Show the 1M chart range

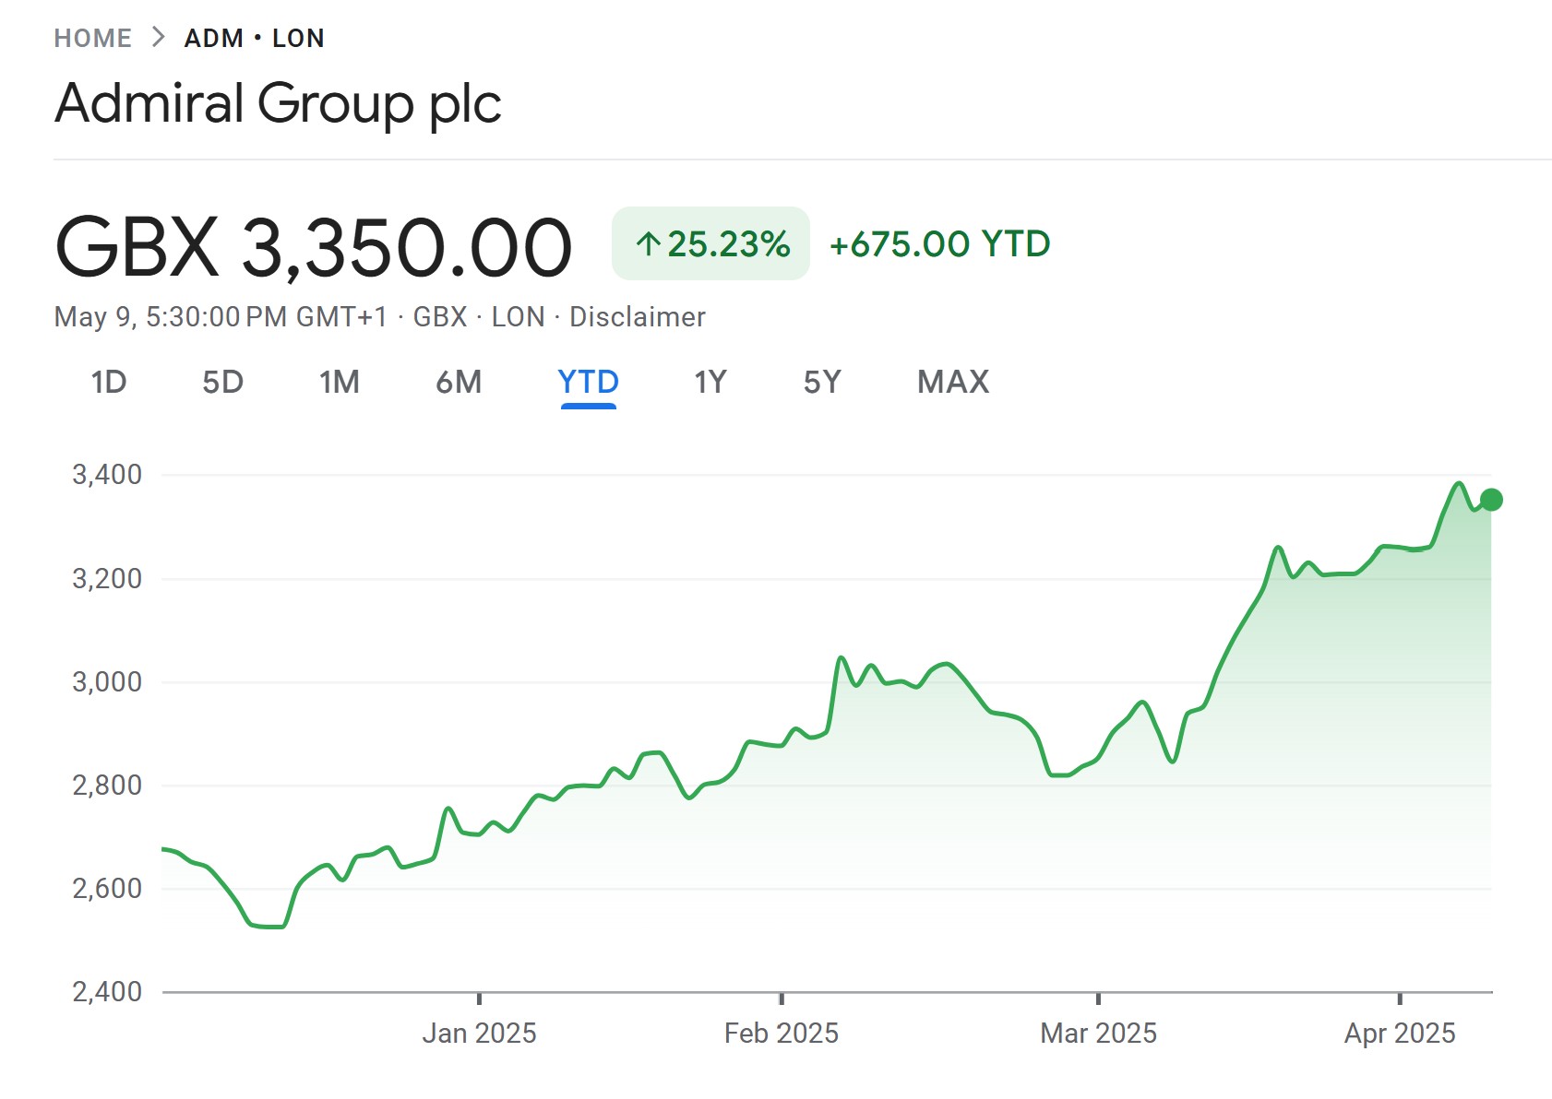click(340, 382)
